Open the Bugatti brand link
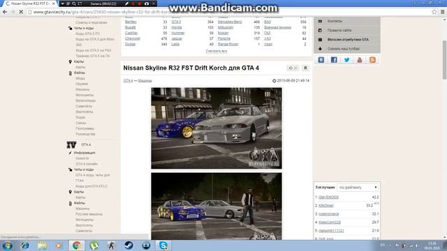The height and width of the screenshot is (251, 447). click(x=131, y=28)
